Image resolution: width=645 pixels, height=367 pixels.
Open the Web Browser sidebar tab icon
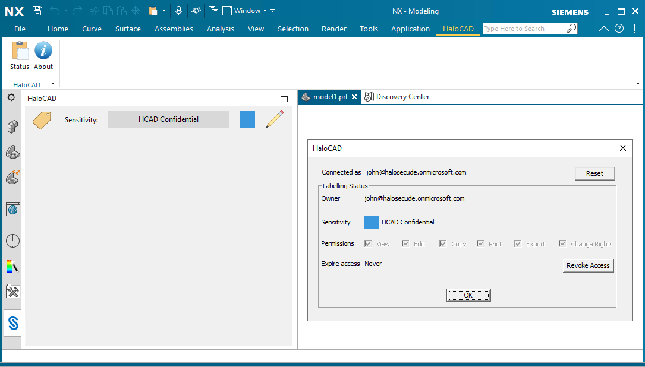pyautogui.click(x=12, y=209)
